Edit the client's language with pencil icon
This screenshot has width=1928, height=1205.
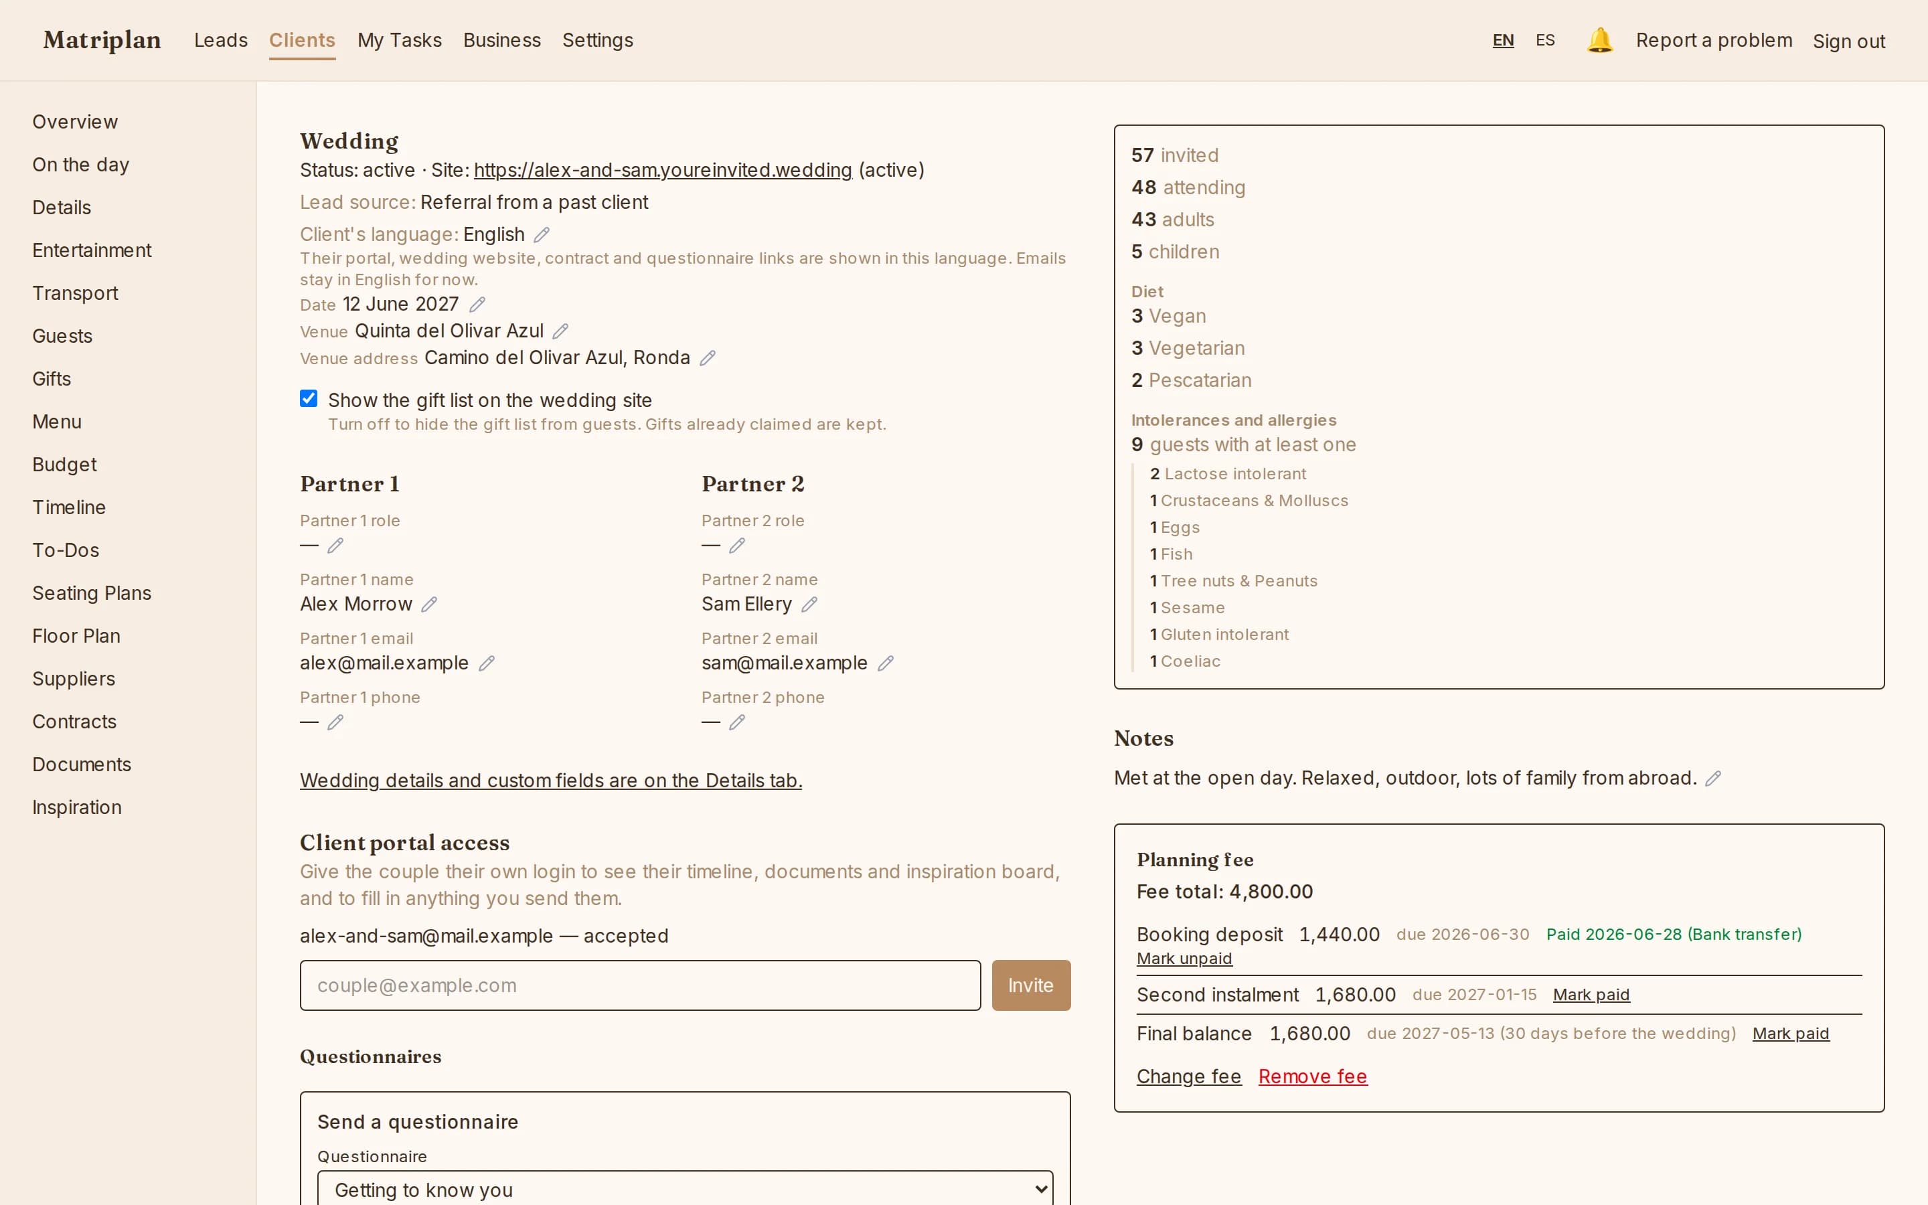click(x=542, y=234)
